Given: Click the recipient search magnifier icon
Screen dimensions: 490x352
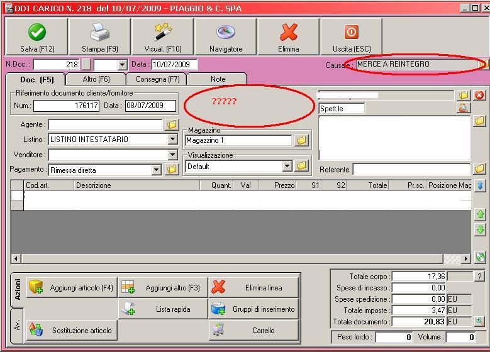Looking at the screenshot, I should point(464,108).
